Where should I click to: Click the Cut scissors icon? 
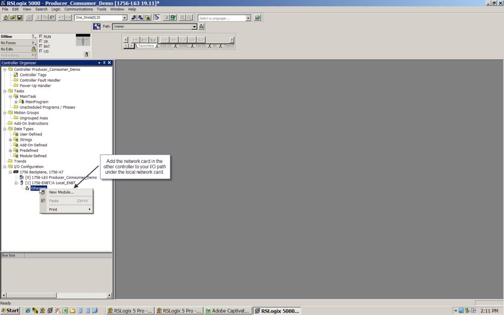[38, 18]
